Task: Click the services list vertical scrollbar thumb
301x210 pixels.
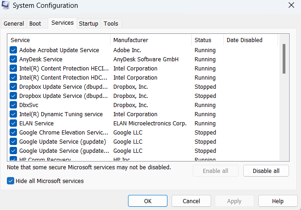Action: click(x=284, y=59)
